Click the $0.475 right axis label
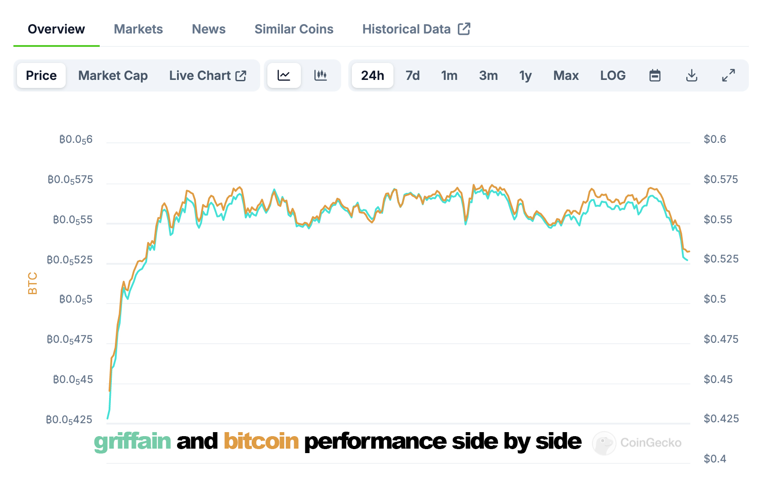This screenshot has width=769, height=483. coord(721,339)
